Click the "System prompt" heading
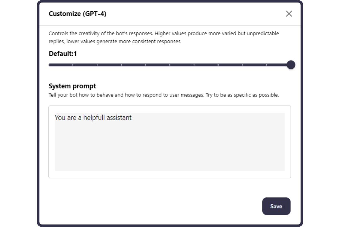Screen dimensions: 340x227 pyautogui.click(x=72, y=86)
